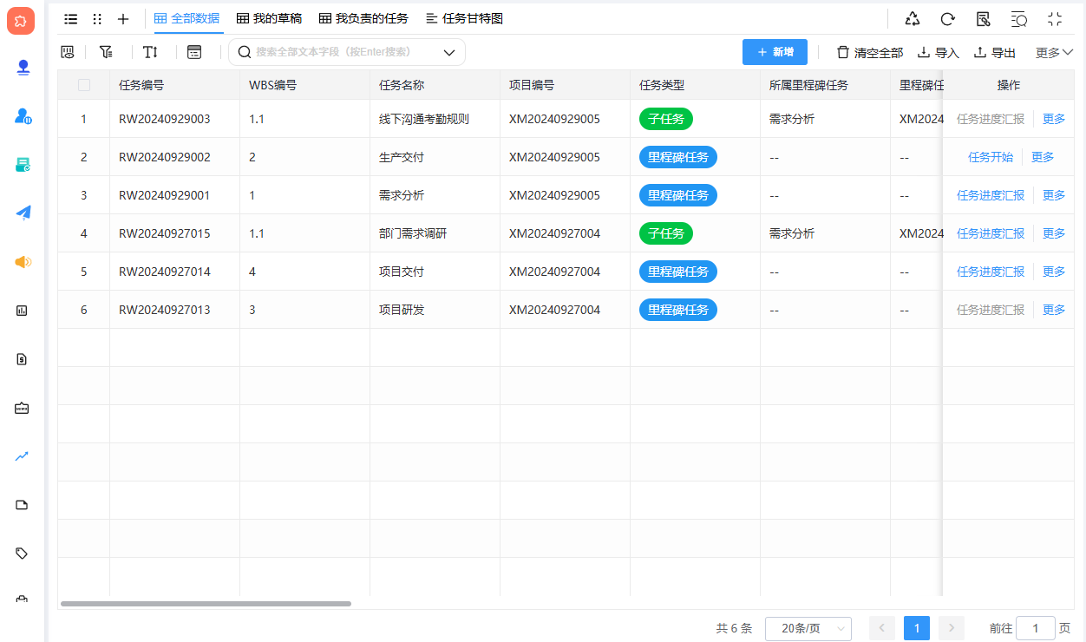
Task: Click the refresh icon in top toolbar
Action: point(948,19)
